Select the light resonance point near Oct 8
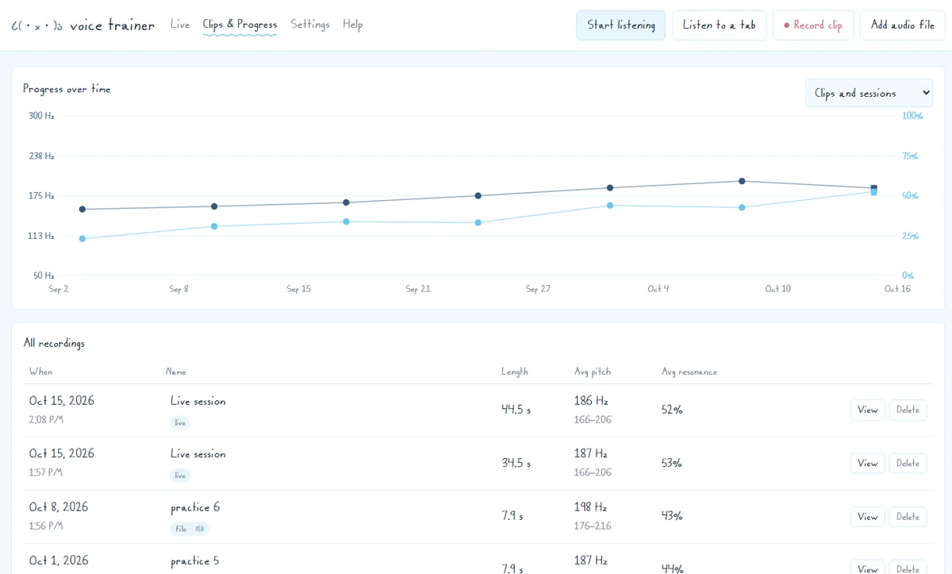Image resolution: width=952 pixels, height=574 pixels. tap(742, 207)
